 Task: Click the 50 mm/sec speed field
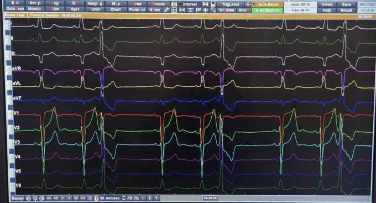pos(110,198)
